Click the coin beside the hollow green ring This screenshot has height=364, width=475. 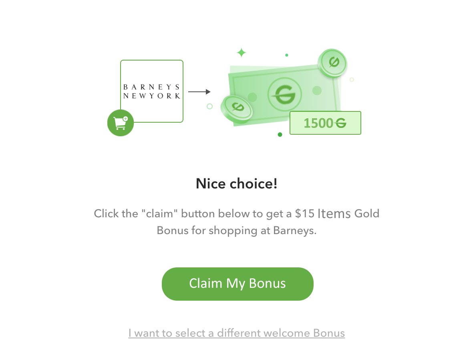(237, 108)
